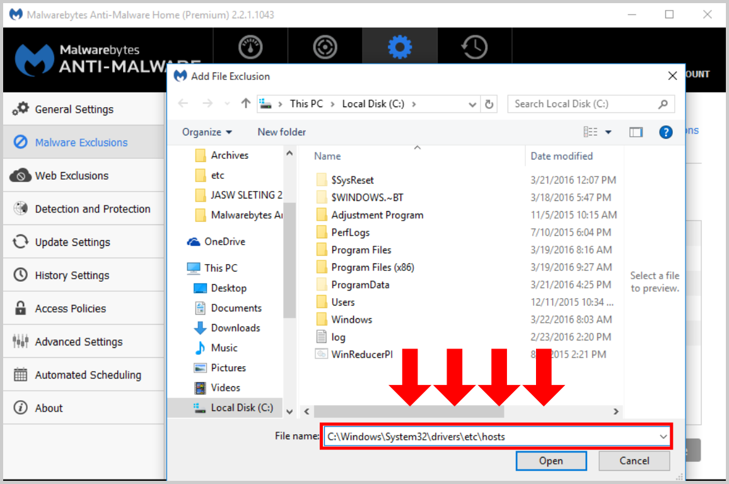This screenshot has width=729, height=484.
Task: Open the About sidebar item
Action: [84, 408]
